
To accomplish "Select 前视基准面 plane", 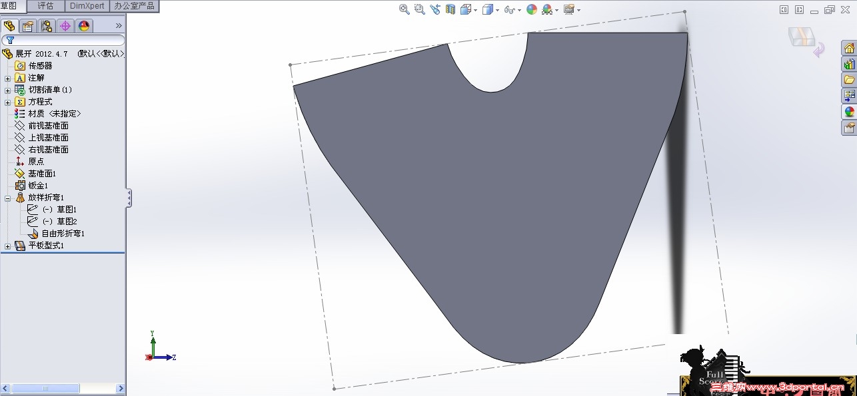I will pyautogui.click(x=48, y=125).
